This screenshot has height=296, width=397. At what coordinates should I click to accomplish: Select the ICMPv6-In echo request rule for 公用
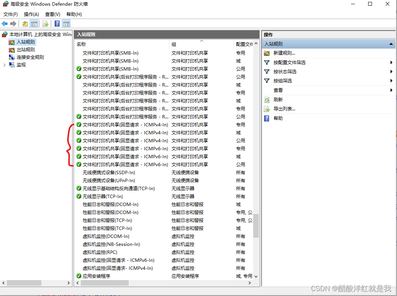tap(164, 165)
